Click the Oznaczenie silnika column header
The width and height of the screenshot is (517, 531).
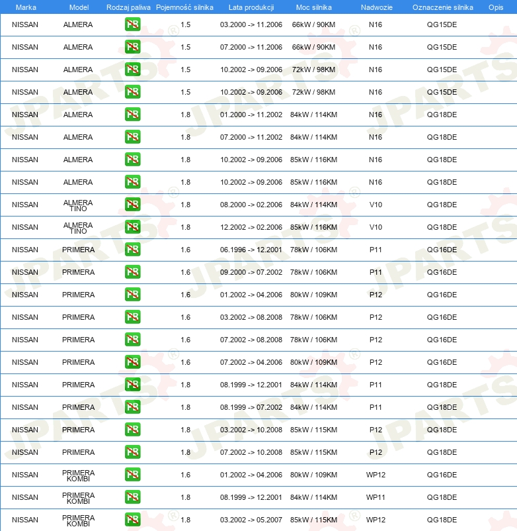(442, 7)
